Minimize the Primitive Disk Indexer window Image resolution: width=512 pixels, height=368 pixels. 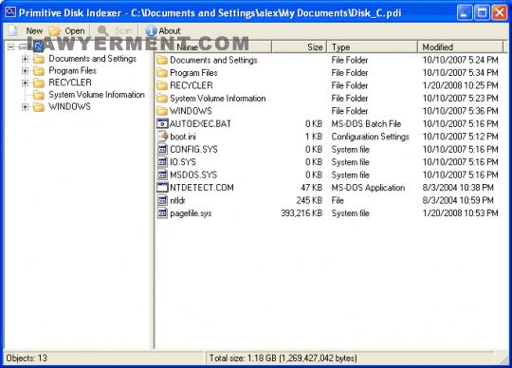465,12
